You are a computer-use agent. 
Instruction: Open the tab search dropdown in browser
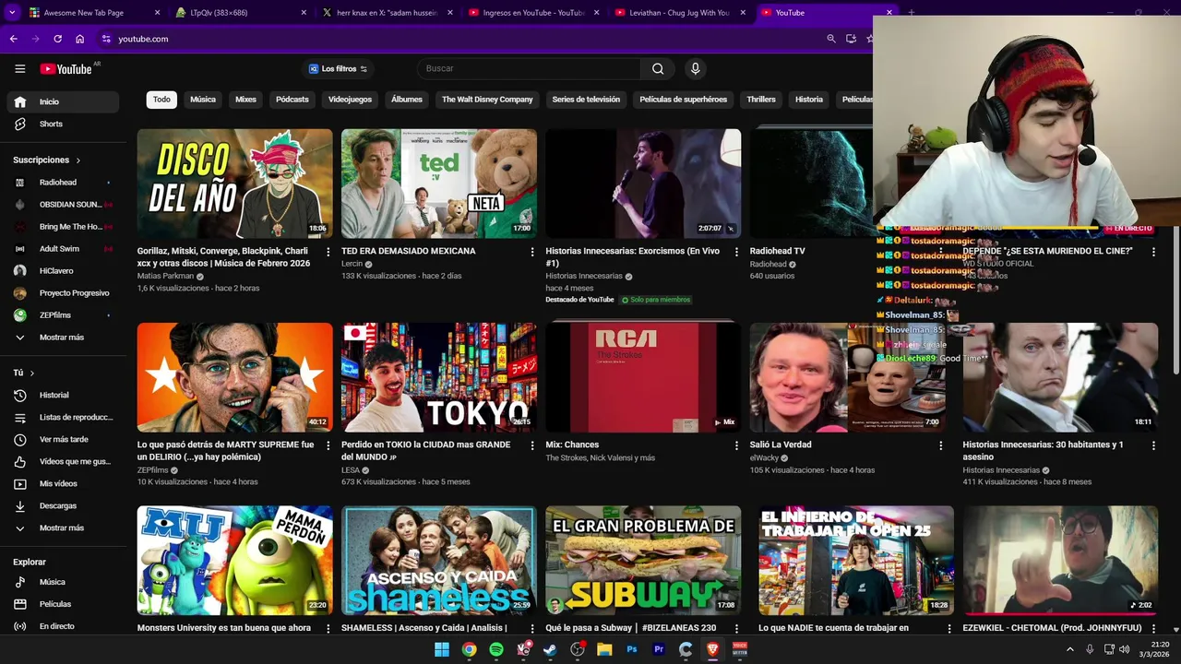click(x=12, y=13)
